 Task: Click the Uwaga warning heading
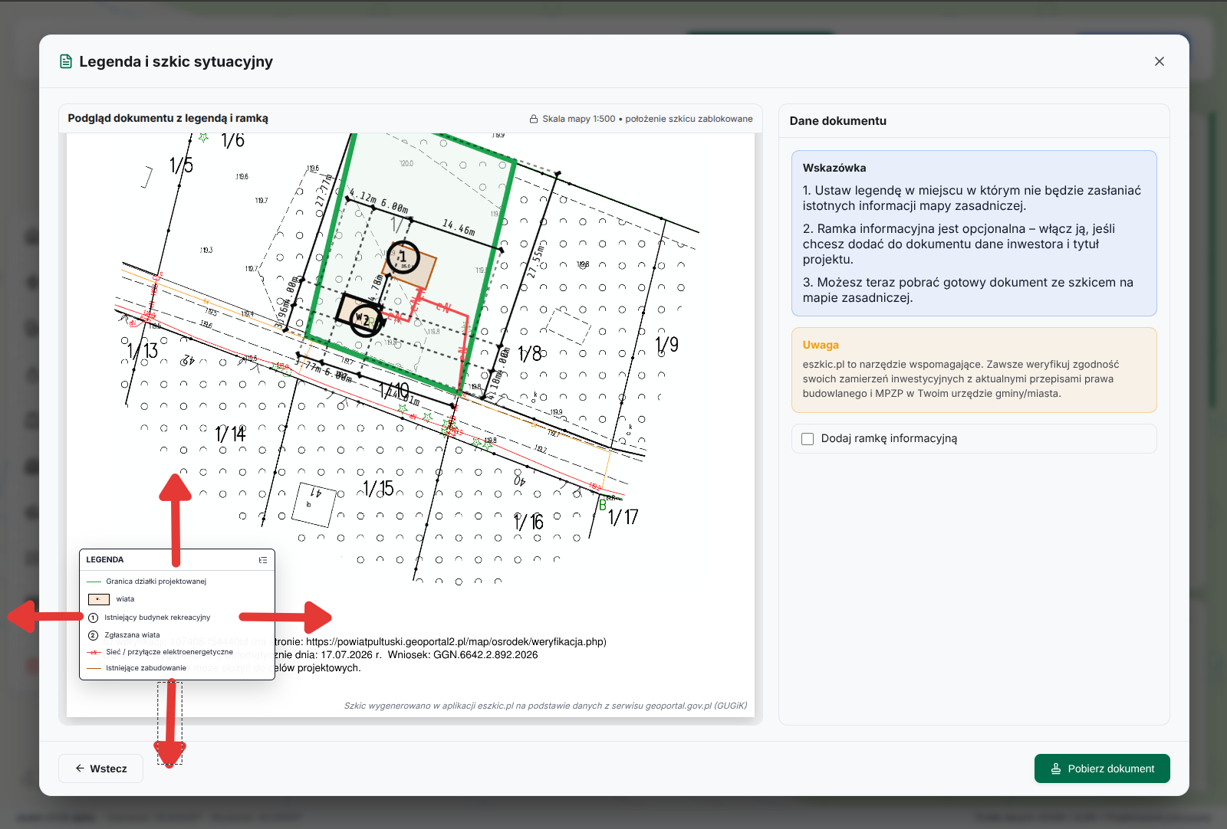point(821,345)
